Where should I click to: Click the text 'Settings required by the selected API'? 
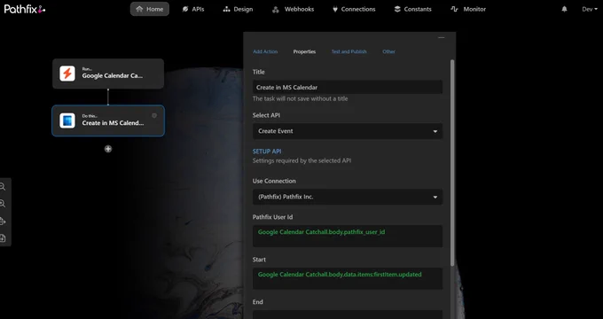(301, 160)
